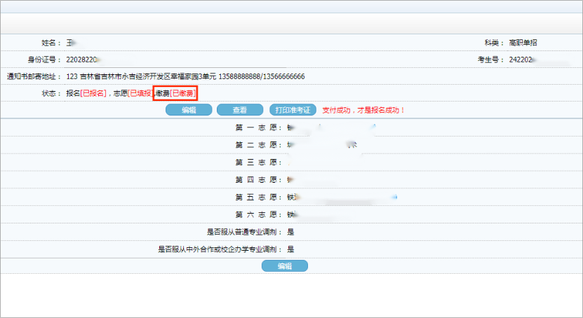Screen dimensions: 583x318
Task: Click the 编辑 button beside 查看
Action: click(x=189, y=110)
